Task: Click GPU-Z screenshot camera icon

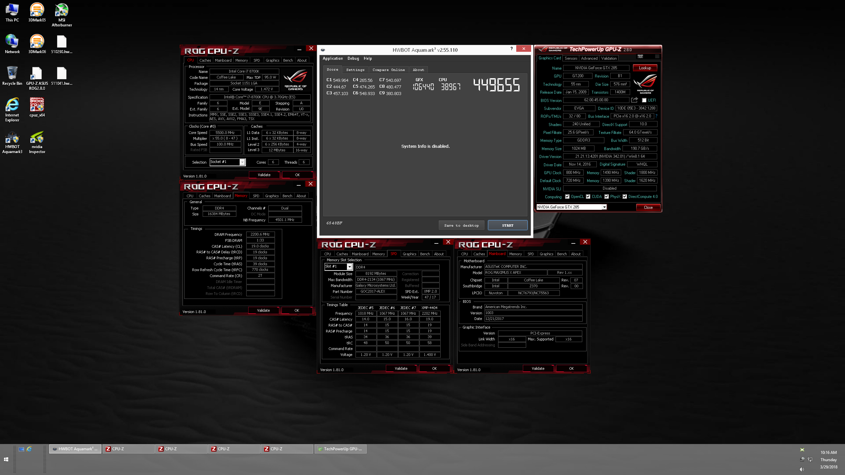Action: click(640, 57)
